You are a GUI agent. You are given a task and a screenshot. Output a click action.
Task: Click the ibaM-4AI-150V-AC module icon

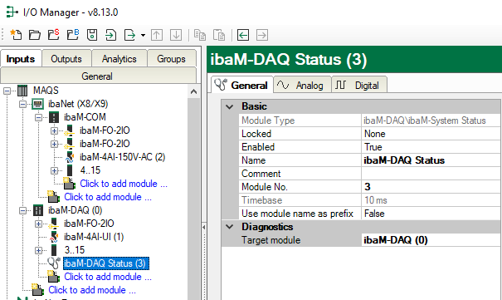click(x=70, y=157)
